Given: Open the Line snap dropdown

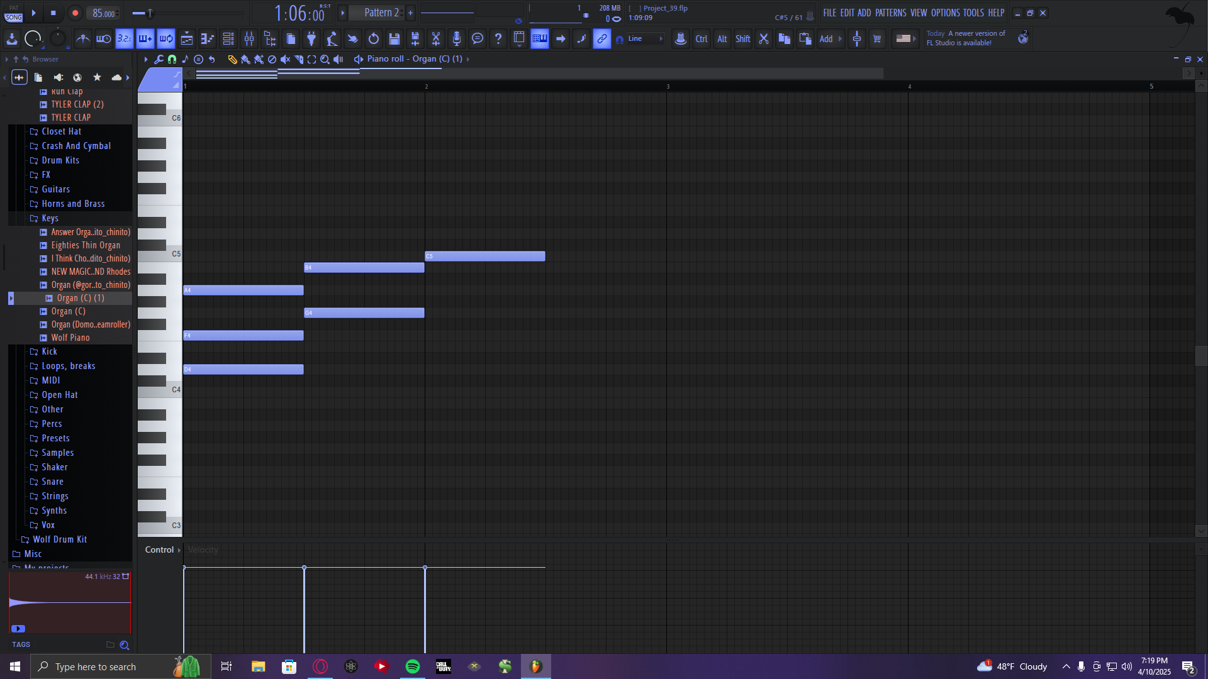Looking at the screenshot, I should click(646, 39).
